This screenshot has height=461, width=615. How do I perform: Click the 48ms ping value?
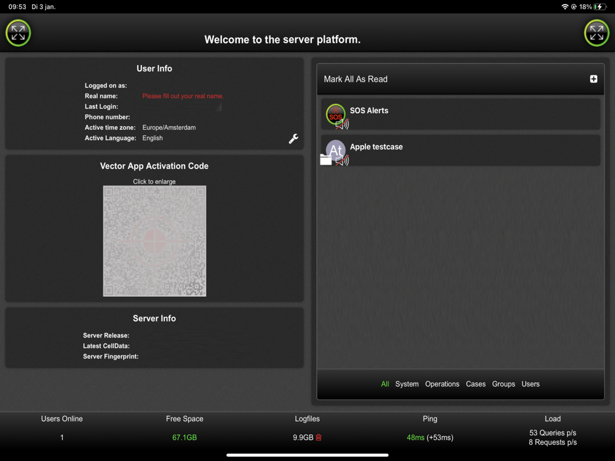pos(415,438)
